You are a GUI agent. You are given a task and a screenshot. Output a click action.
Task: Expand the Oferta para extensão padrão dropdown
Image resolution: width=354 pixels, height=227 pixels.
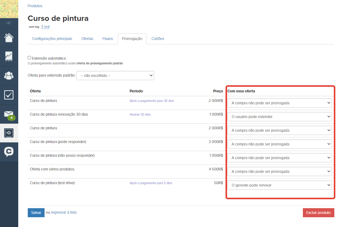(115, 76)
